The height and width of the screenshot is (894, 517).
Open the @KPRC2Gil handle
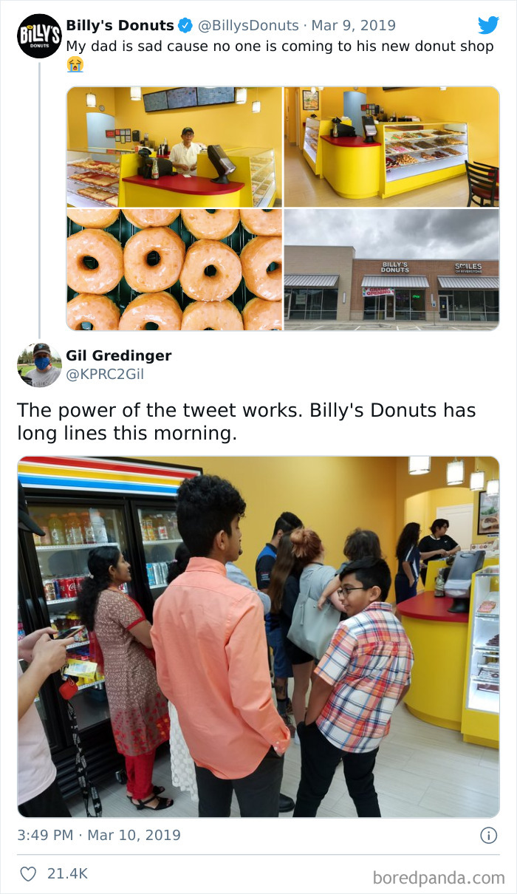tap(105, 375)
